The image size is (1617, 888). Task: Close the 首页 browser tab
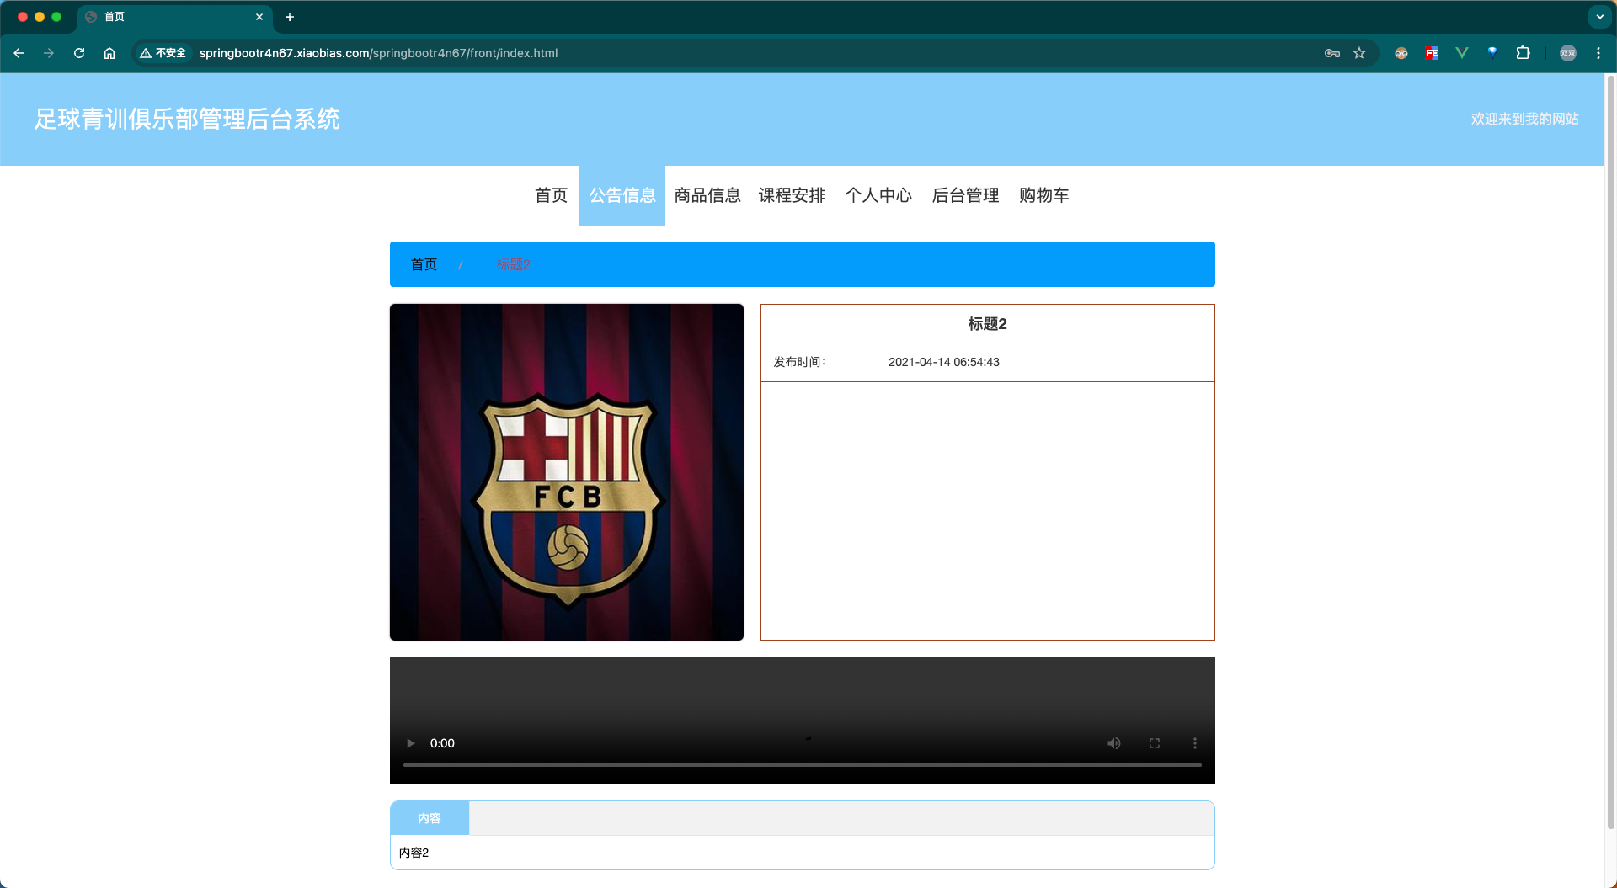[x=259, y=17]
